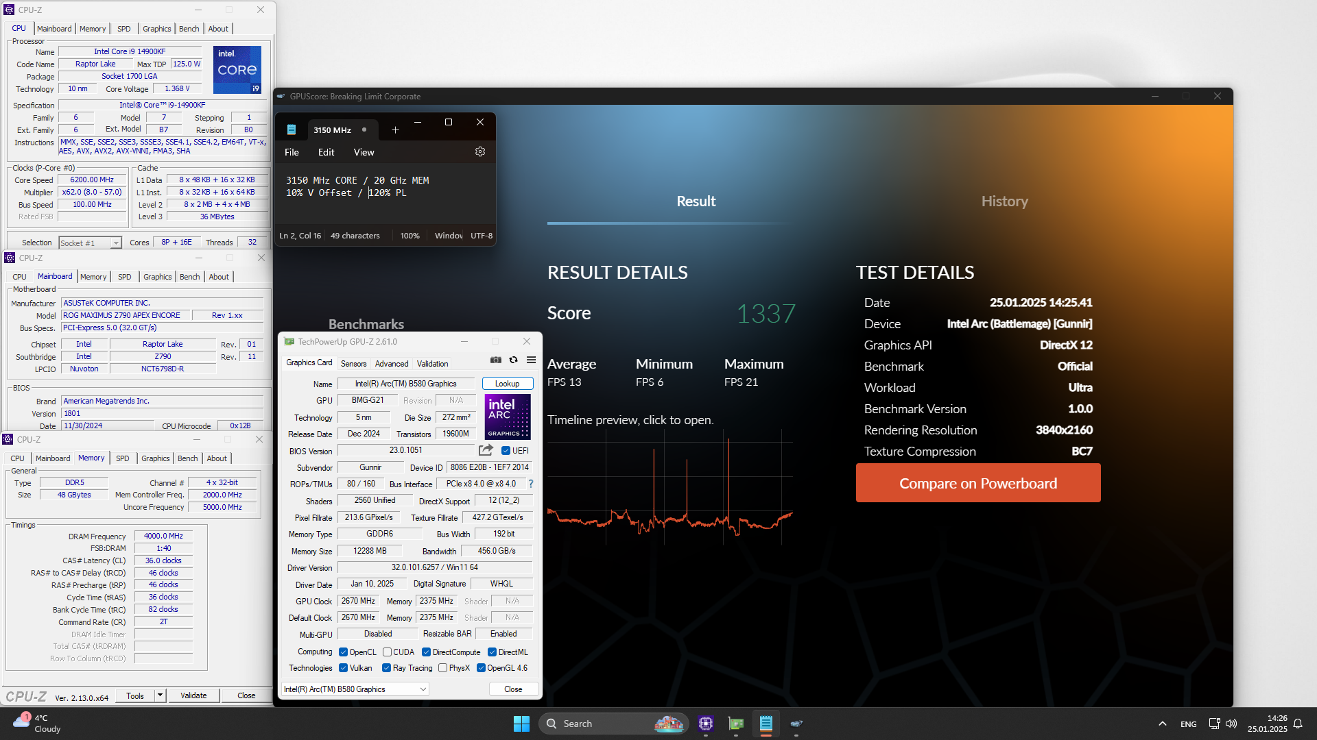
Task: Toggle the UEFI checkbox in GPU-Z
Action: click(506, 450)
